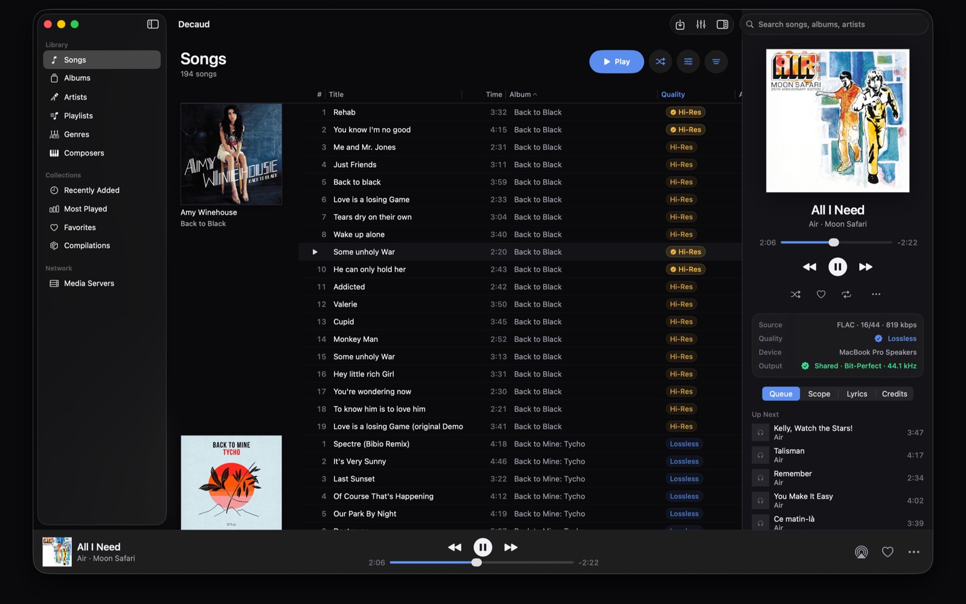Click the Amy Winehouse artist label
966x604 pixels.
tap(209, 213)
